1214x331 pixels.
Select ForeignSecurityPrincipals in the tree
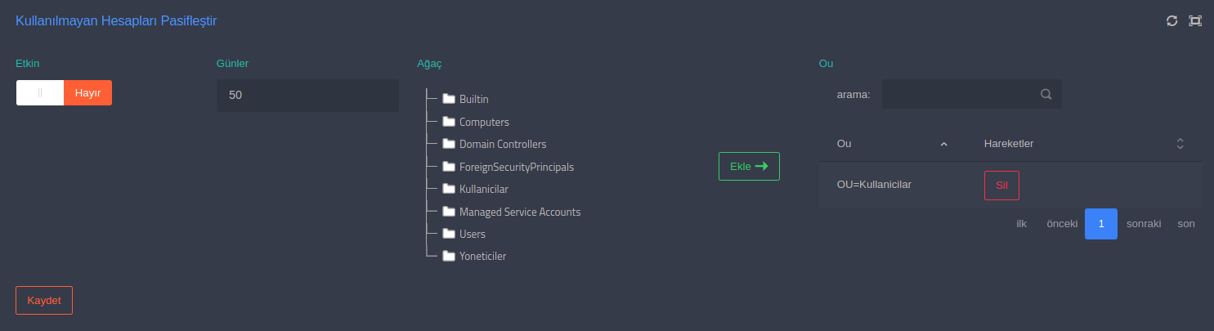[x=516, y=167]
